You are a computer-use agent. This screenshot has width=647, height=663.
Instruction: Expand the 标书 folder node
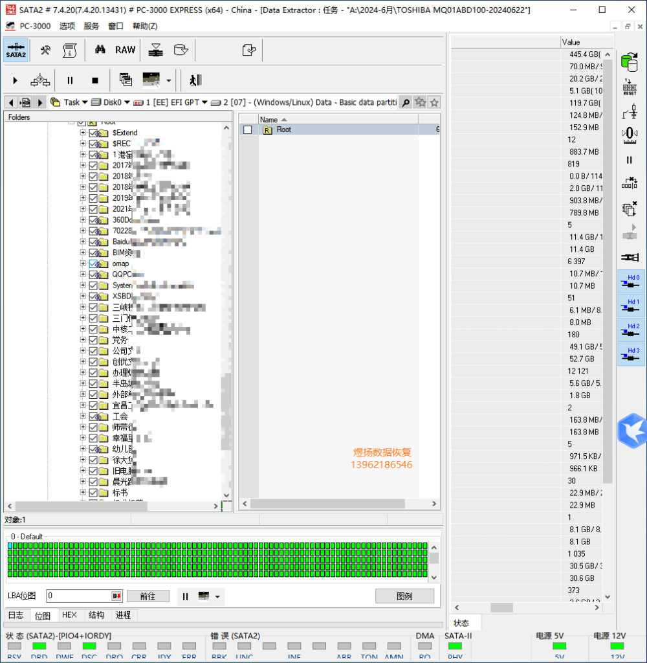pos(83,493)
